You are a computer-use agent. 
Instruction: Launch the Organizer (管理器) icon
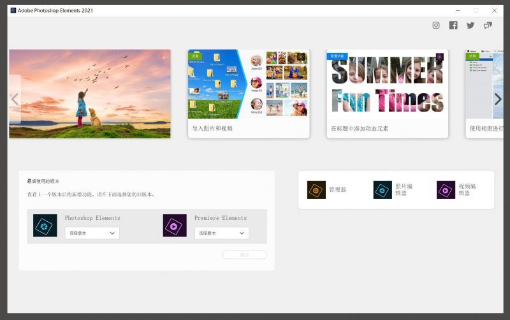(x=316, y=190)
